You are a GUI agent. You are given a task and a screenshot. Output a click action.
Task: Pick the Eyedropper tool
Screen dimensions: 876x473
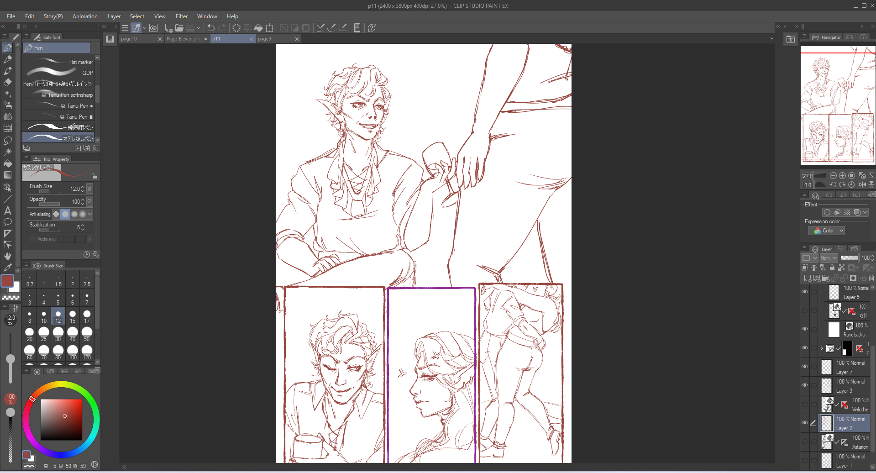click(8, 268)
